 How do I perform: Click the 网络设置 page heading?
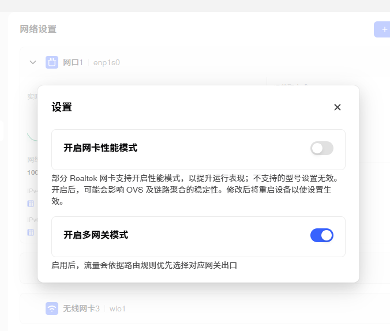point(38,29)
